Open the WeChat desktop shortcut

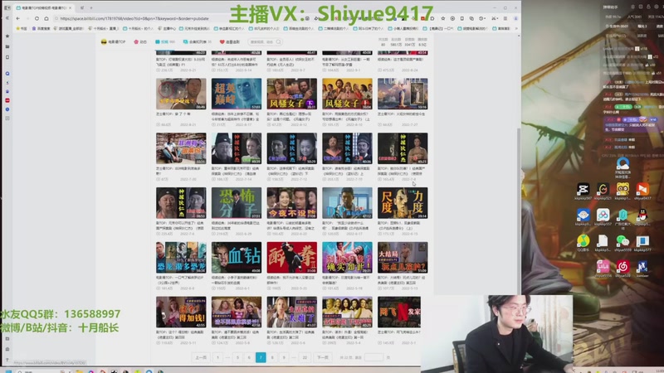tap(622, 241)
